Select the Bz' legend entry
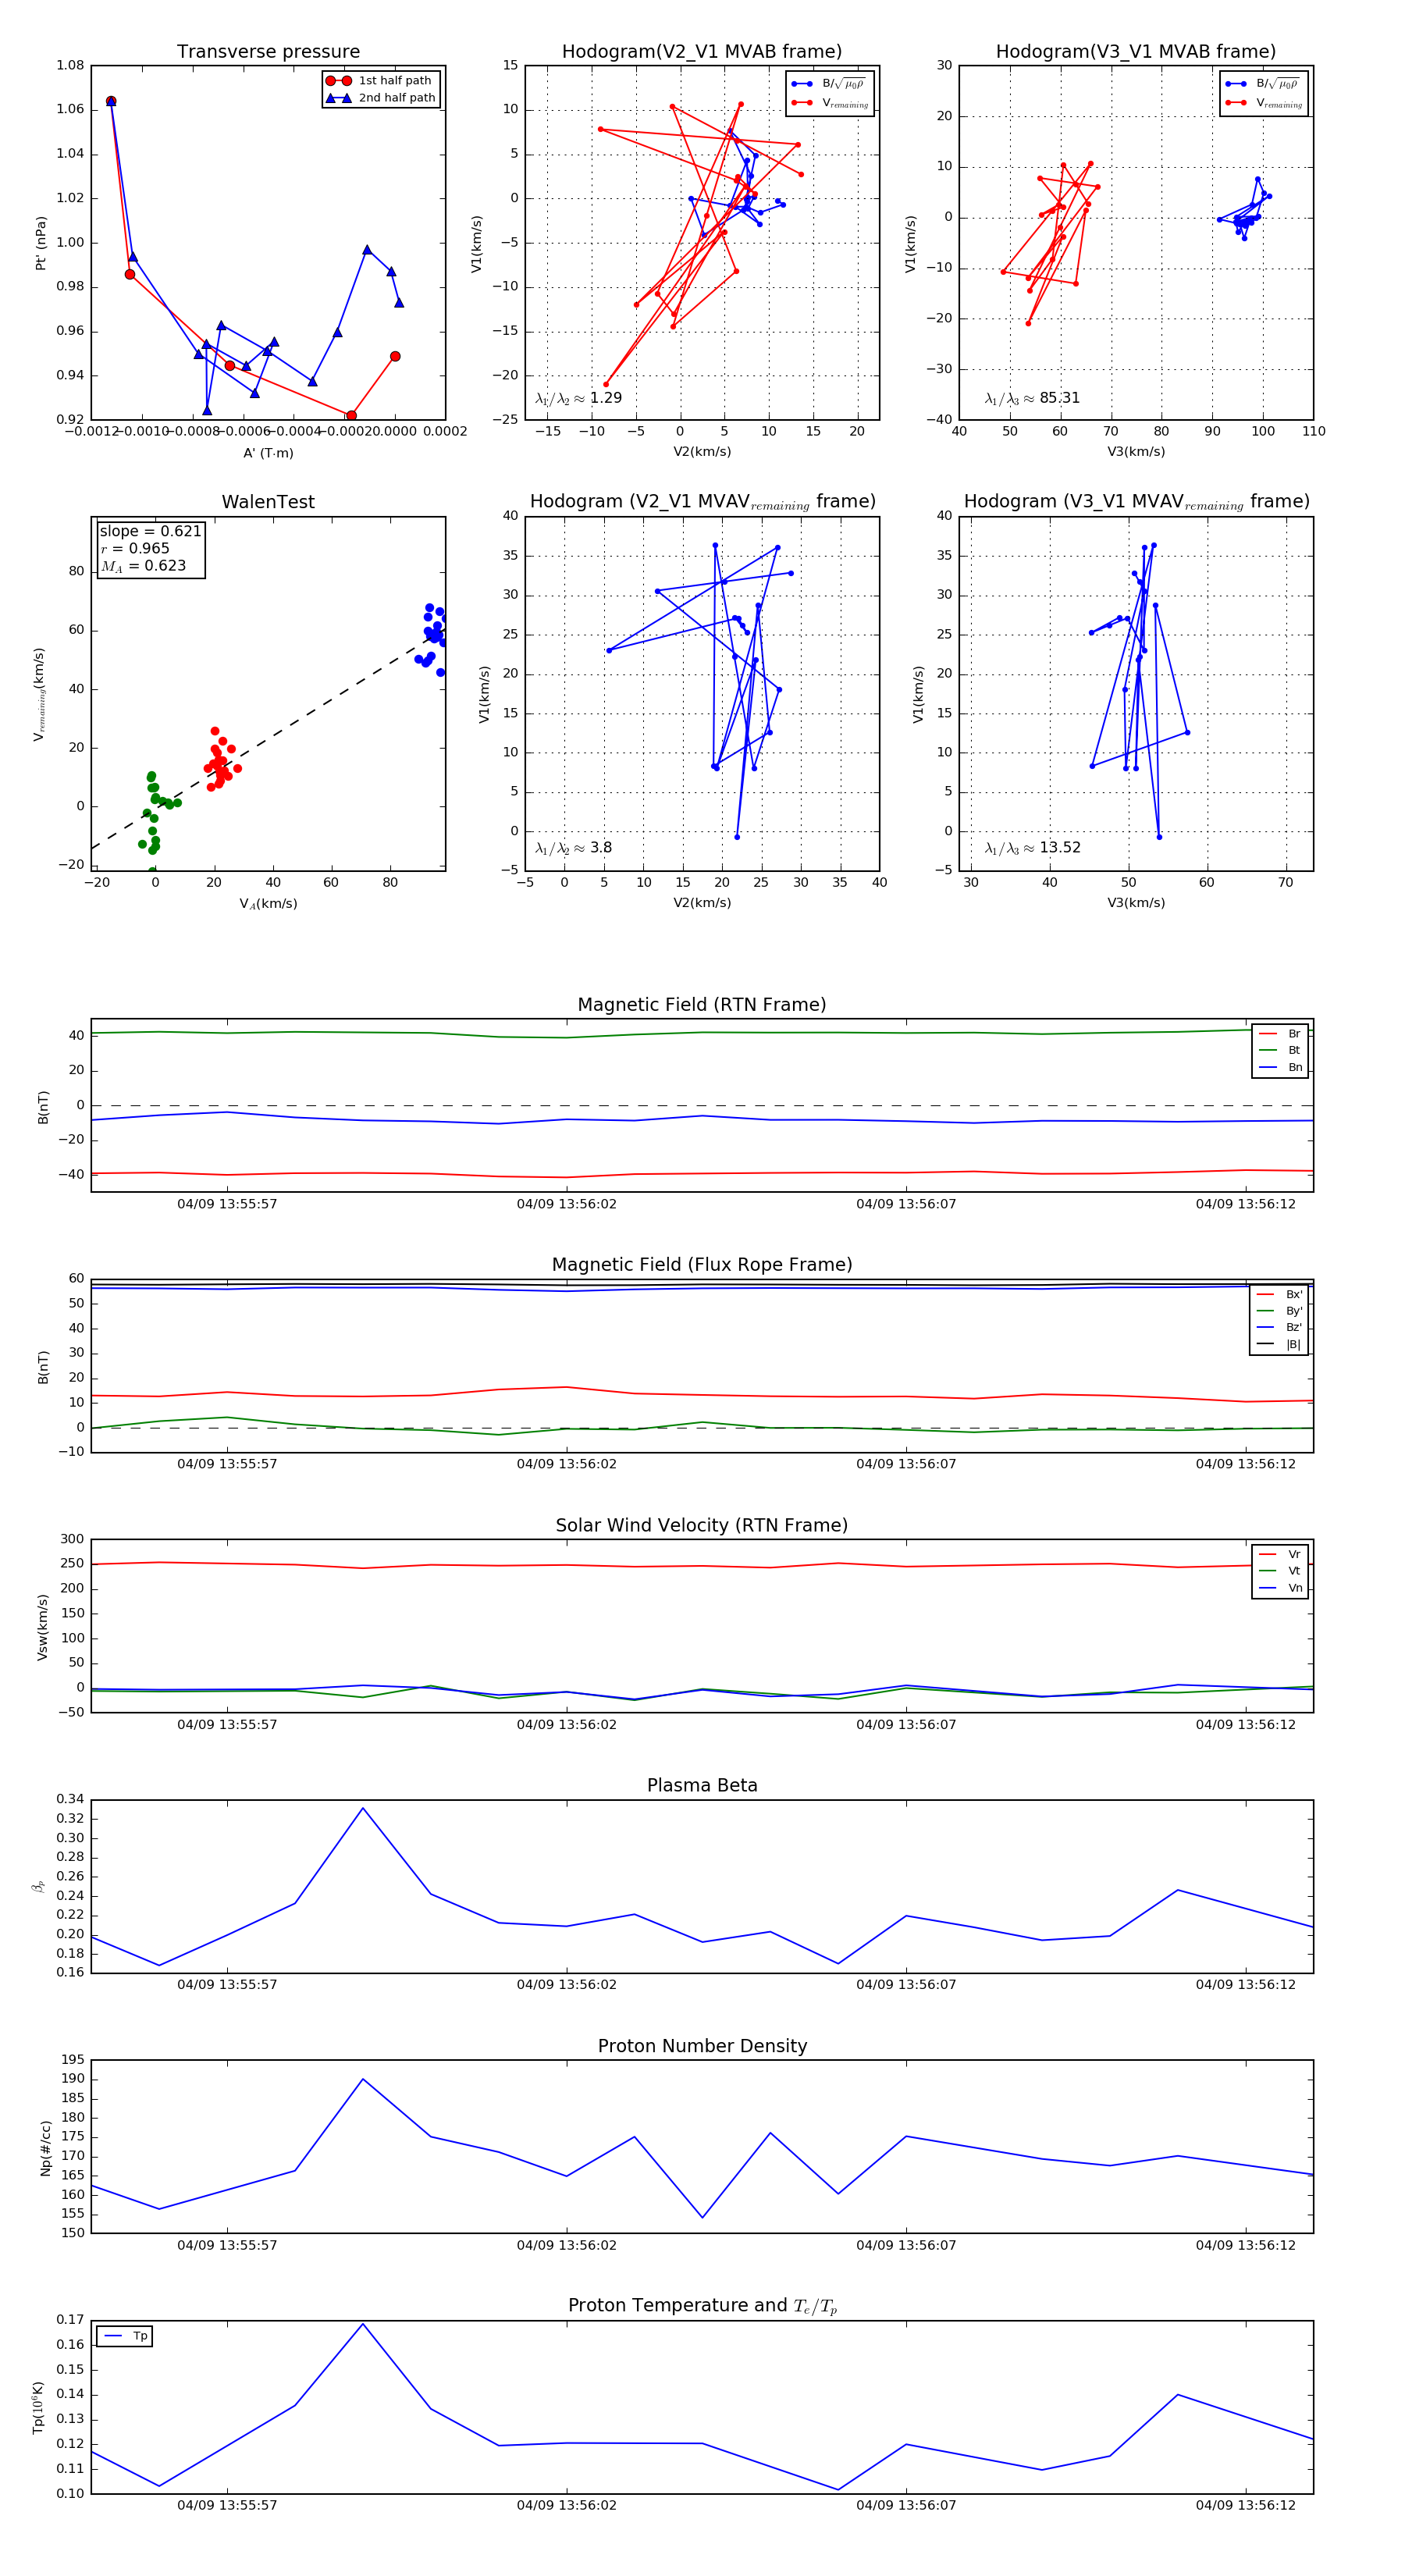Screen dimensions: 1405x2576 point(1279,1327)
